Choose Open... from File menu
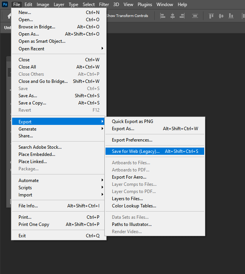 point(59,20)
